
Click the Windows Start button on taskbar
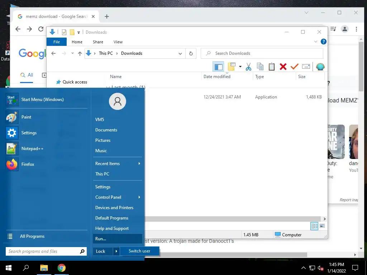coord(9,268)
